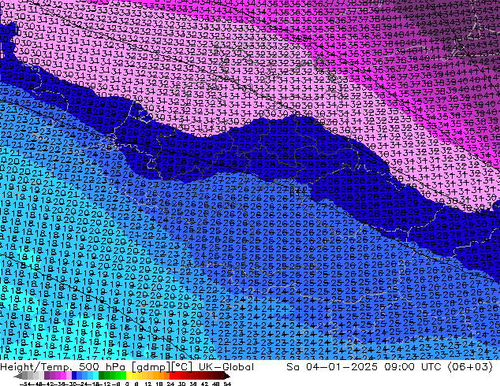Click the '[gdmp]' unit label
This screenshot has width=500, height=386.
[x=151, y=367]
